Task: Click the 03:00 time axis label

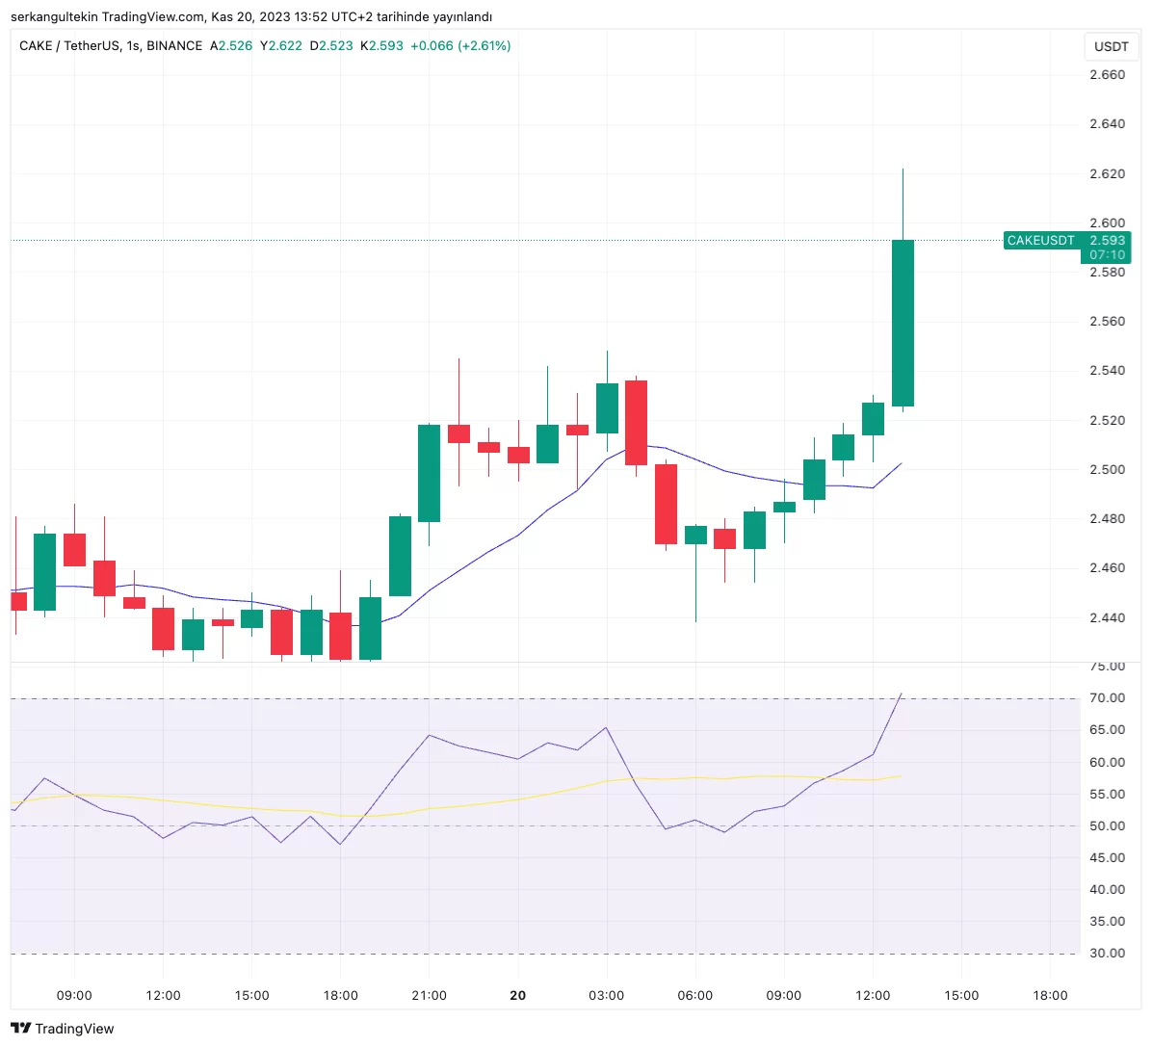Action: tap(606, 995)
